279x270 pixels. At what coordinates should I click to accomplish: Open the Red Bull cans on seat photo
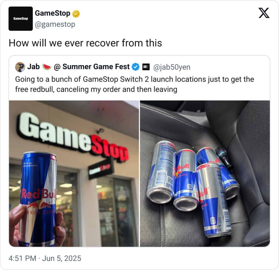(205, 173)
